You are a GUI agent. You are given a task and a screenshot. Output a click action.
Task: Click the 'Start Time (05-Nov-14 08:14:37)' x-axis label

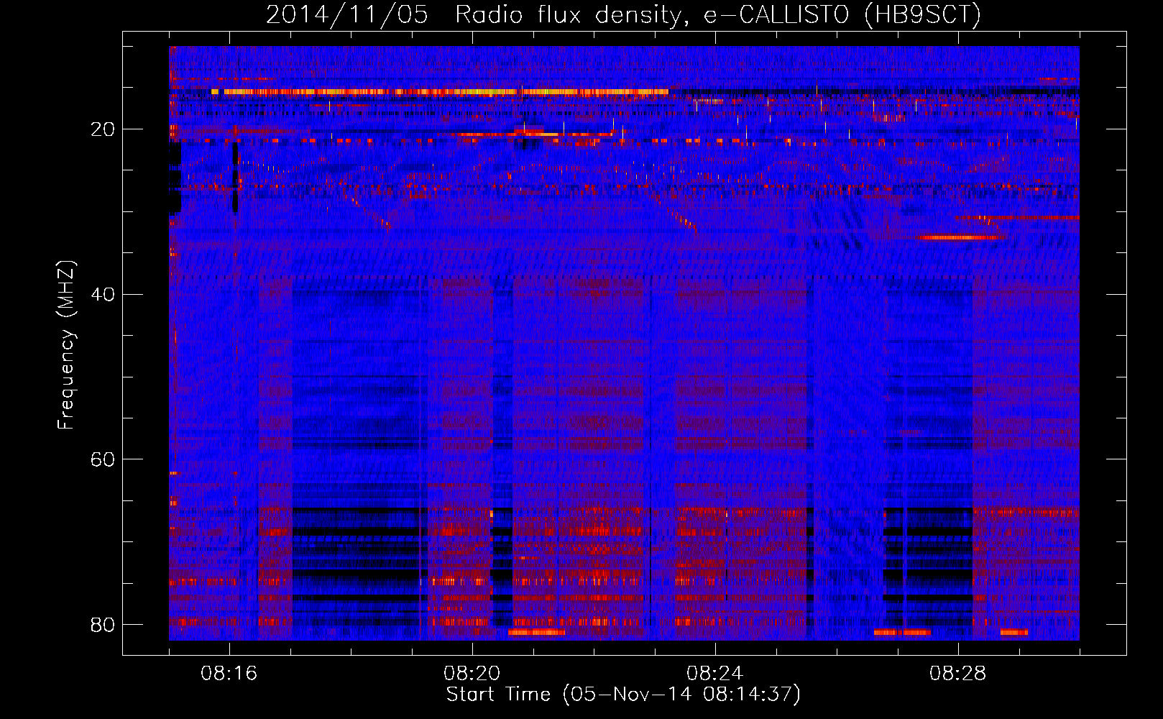coord(623,695)
